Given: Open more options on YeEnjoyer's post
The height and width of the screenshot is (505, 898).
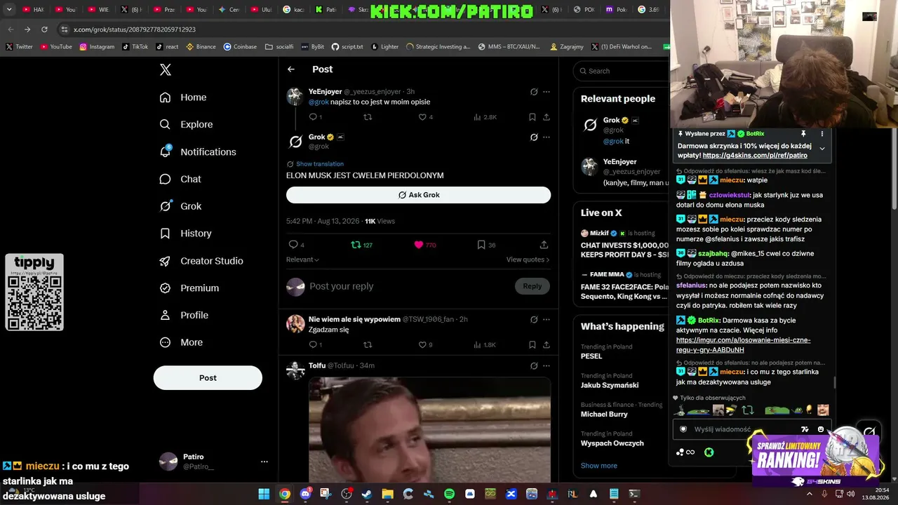Looking at the screenshot, I should pyautogui.click(x=547, y=92).
